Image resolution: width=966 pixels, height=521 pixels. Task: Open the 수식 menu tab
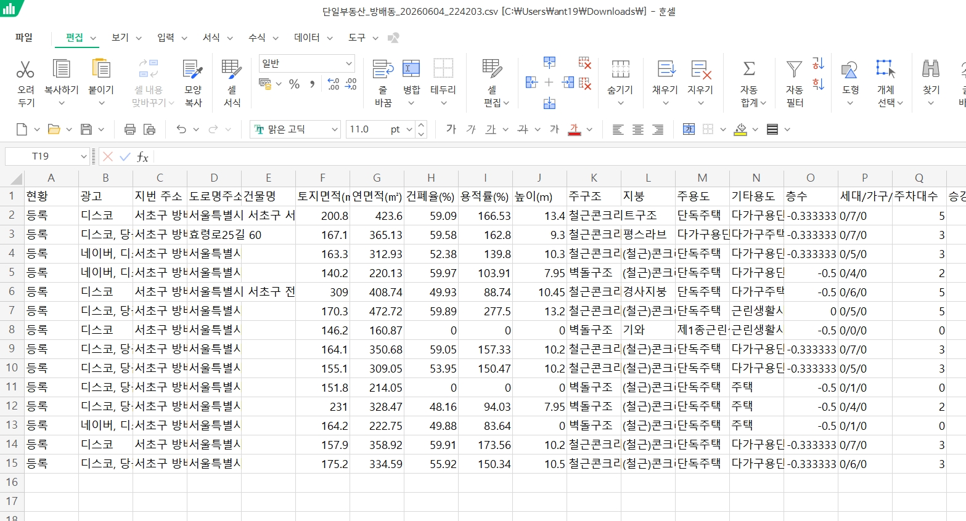pyautogui.click(x=257, y=38)
